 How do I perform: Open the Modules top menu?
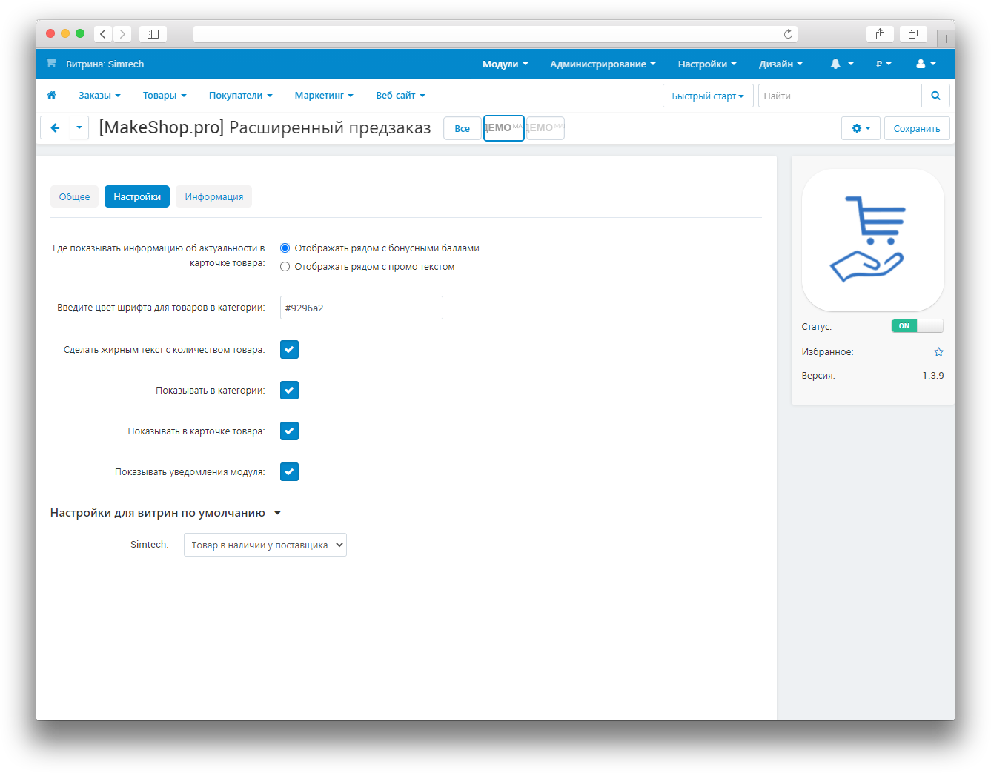(505, 64)
